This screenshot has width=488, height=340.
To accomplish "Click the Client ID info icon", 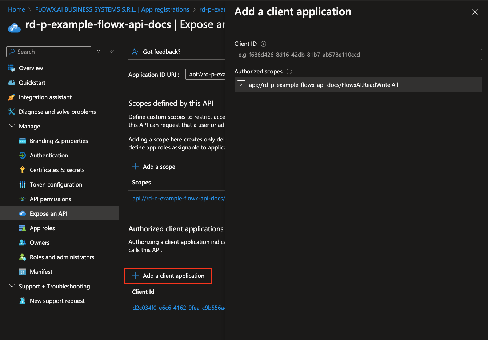I will pos(264,44).
